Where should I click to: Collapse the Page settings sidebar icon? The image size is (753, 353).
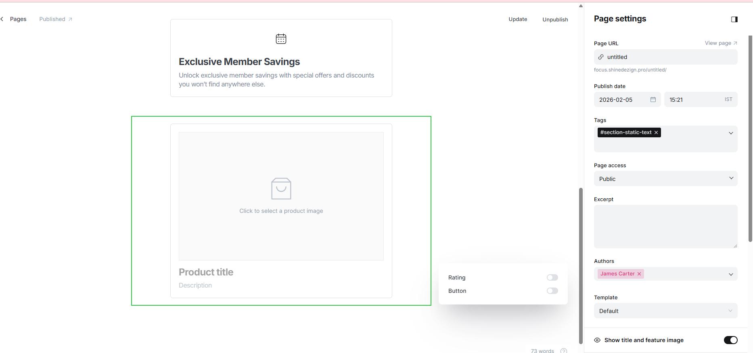click(734, 19)
